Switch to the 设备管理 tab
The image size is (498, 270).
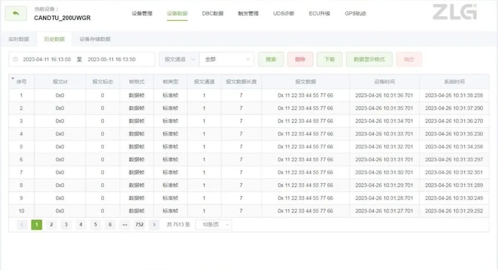(142, 13)
